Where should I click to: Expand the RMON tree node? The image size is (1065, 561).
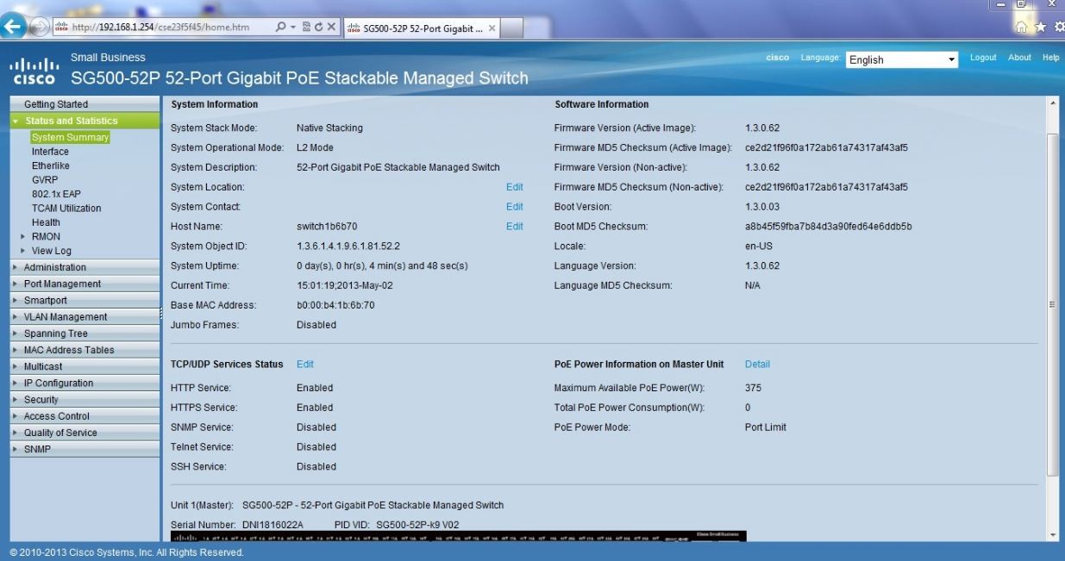(x=23, y=236)
